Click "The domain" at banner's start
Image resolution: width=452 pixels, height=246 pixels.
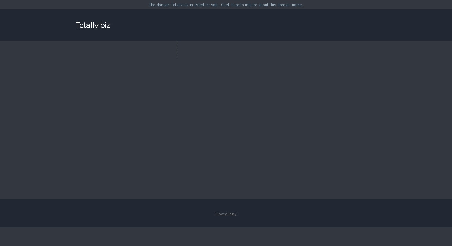(x=159, y=5)
